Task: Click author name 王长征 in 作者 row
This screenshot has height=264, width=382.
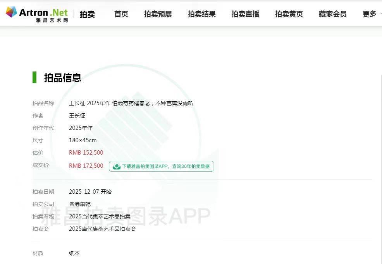Action: click(77, 116)
